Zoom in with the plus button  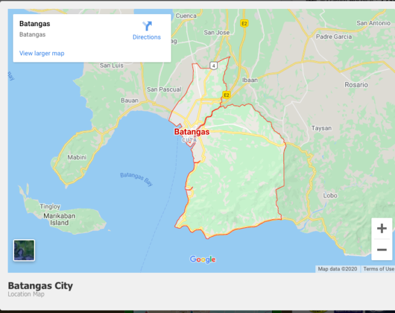382,228
